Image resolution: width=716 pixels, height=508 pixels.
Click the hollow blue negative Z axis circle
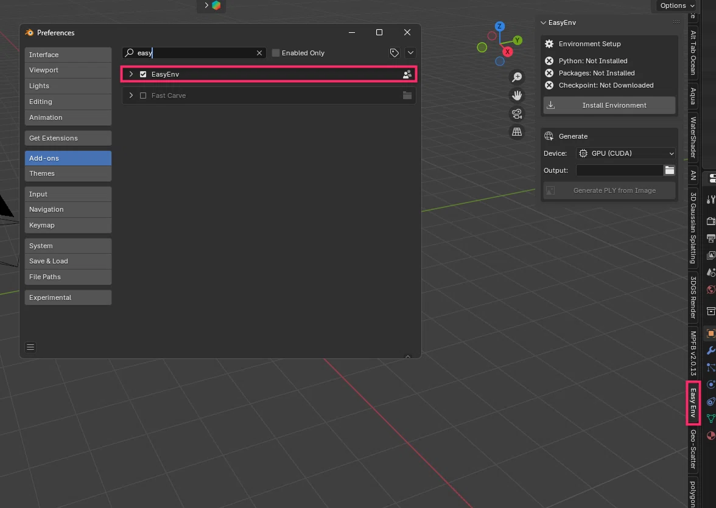click(499, 61)
